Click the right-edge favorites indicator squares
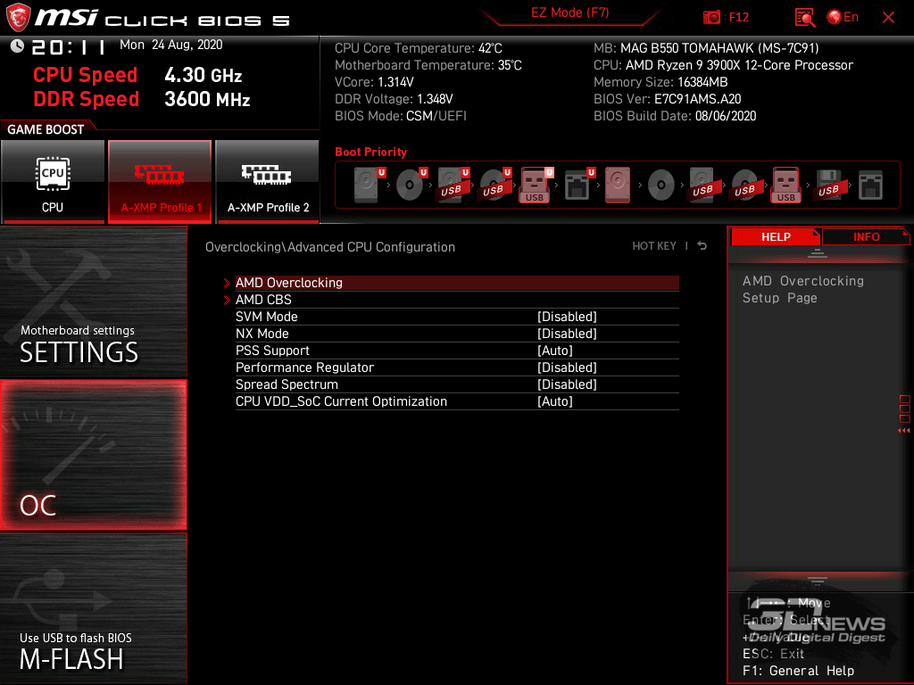The width and height of the screenshot is (914, 685). coord(904,409)
